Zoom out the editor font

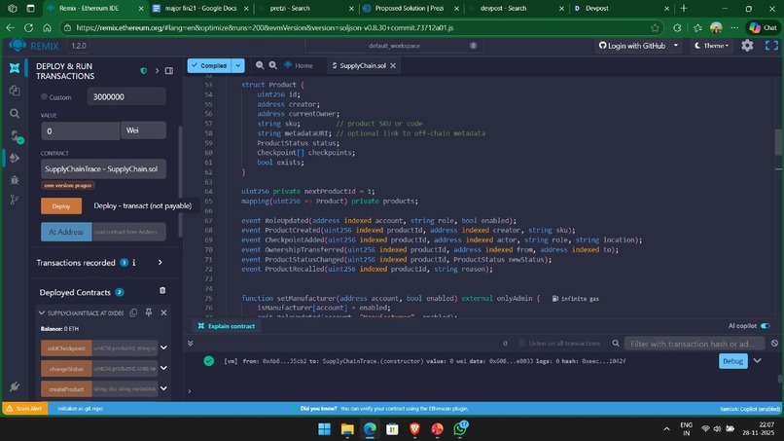click(260, 65)
